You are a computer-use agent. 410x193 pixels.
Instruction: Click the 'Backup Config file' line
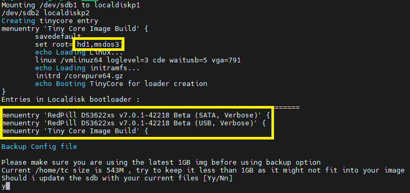(x=39, y=147)
